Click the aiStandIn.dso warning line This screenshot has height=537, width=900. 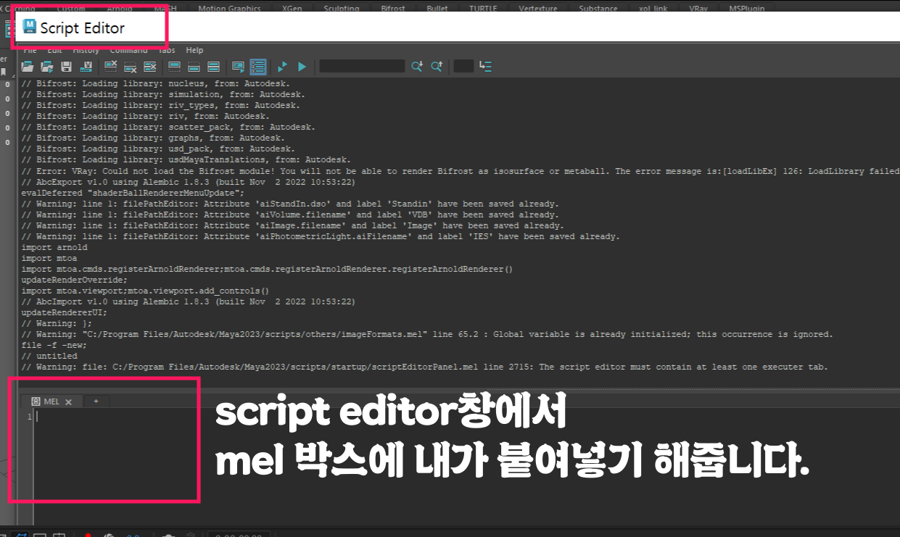[290, 204]
